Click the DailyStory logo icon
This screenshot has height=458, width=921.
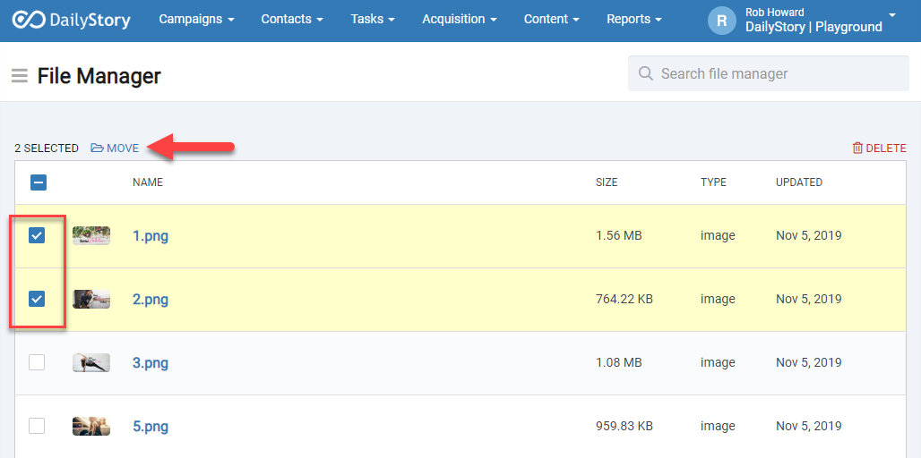28,20
